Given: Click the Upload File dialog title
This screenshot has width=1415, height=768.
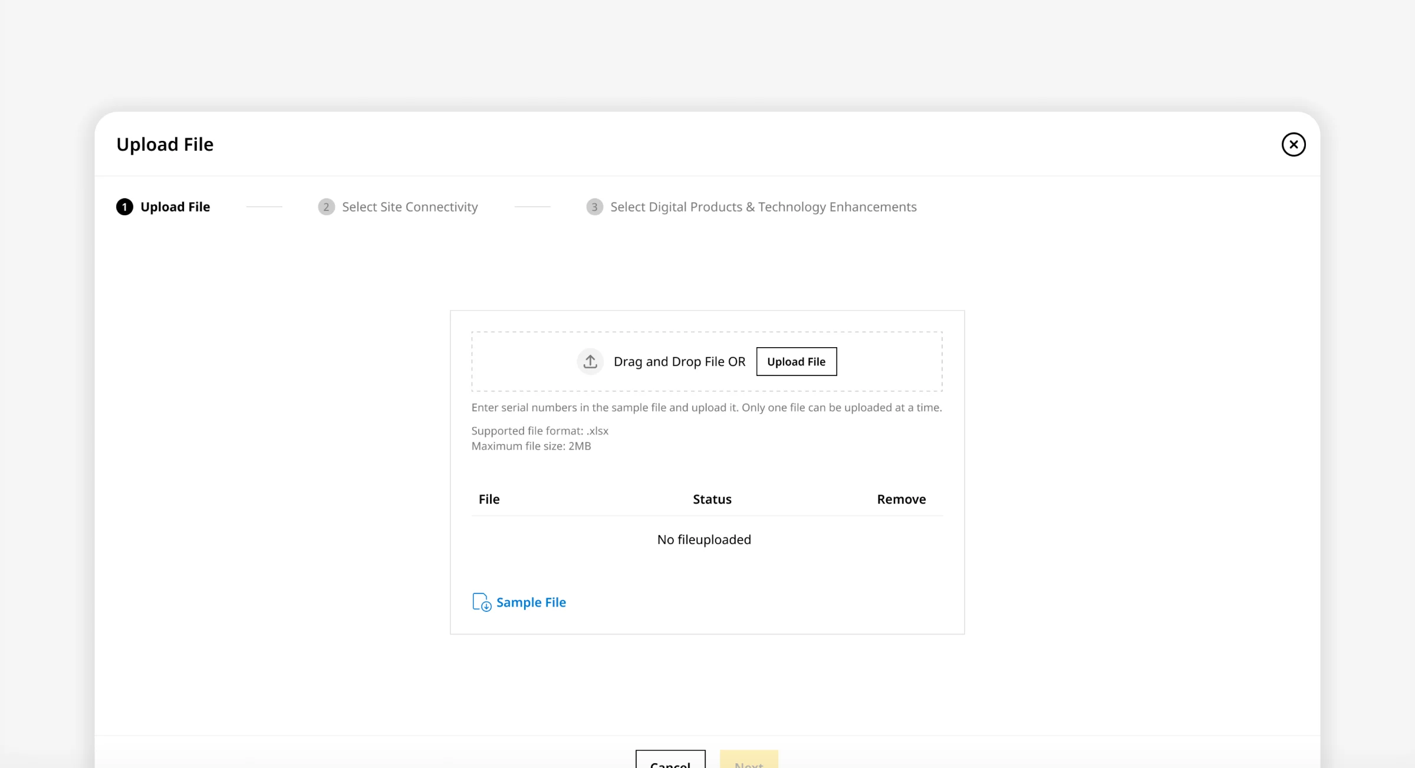Looking at the screenshot, I should (x=164, y=144).
